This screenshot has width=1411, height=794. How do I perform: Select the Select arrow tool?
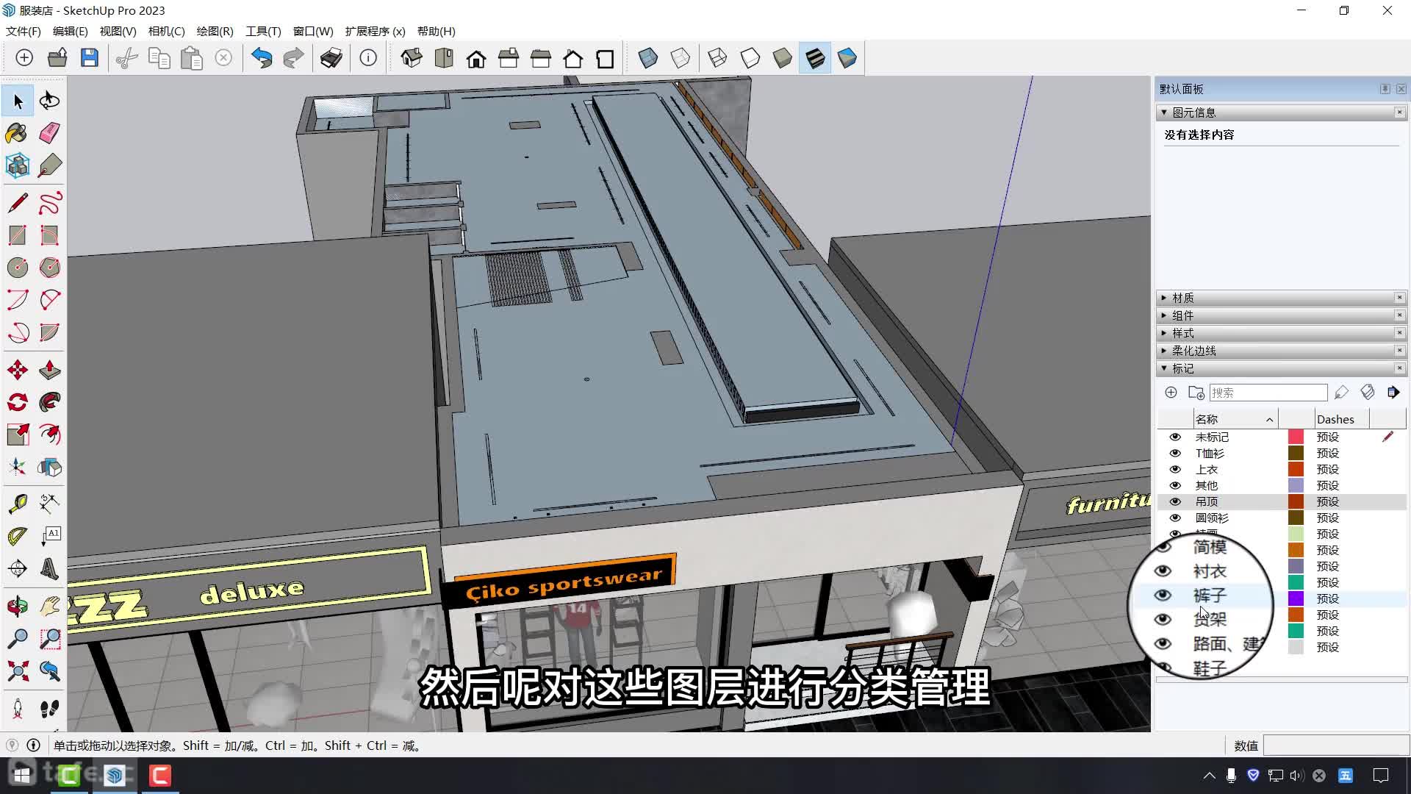click(x=18, y=101)
